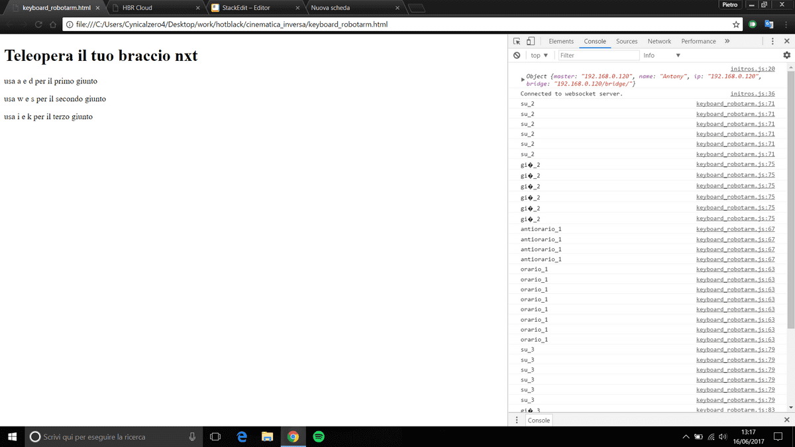Expand the logged Object in the console
This screenshot has width=795, height=447.
(523, 80)
